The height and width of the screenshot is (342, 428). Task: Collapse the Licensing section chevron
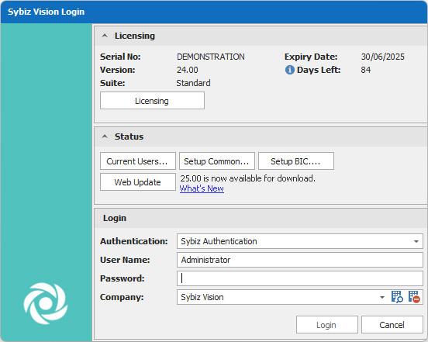[105, 36]
